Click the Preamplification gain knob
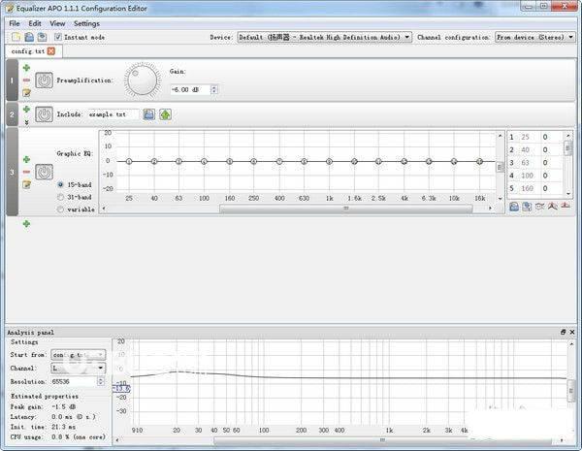Viewport: 582px width, 451px height. (x=143, y=80)
